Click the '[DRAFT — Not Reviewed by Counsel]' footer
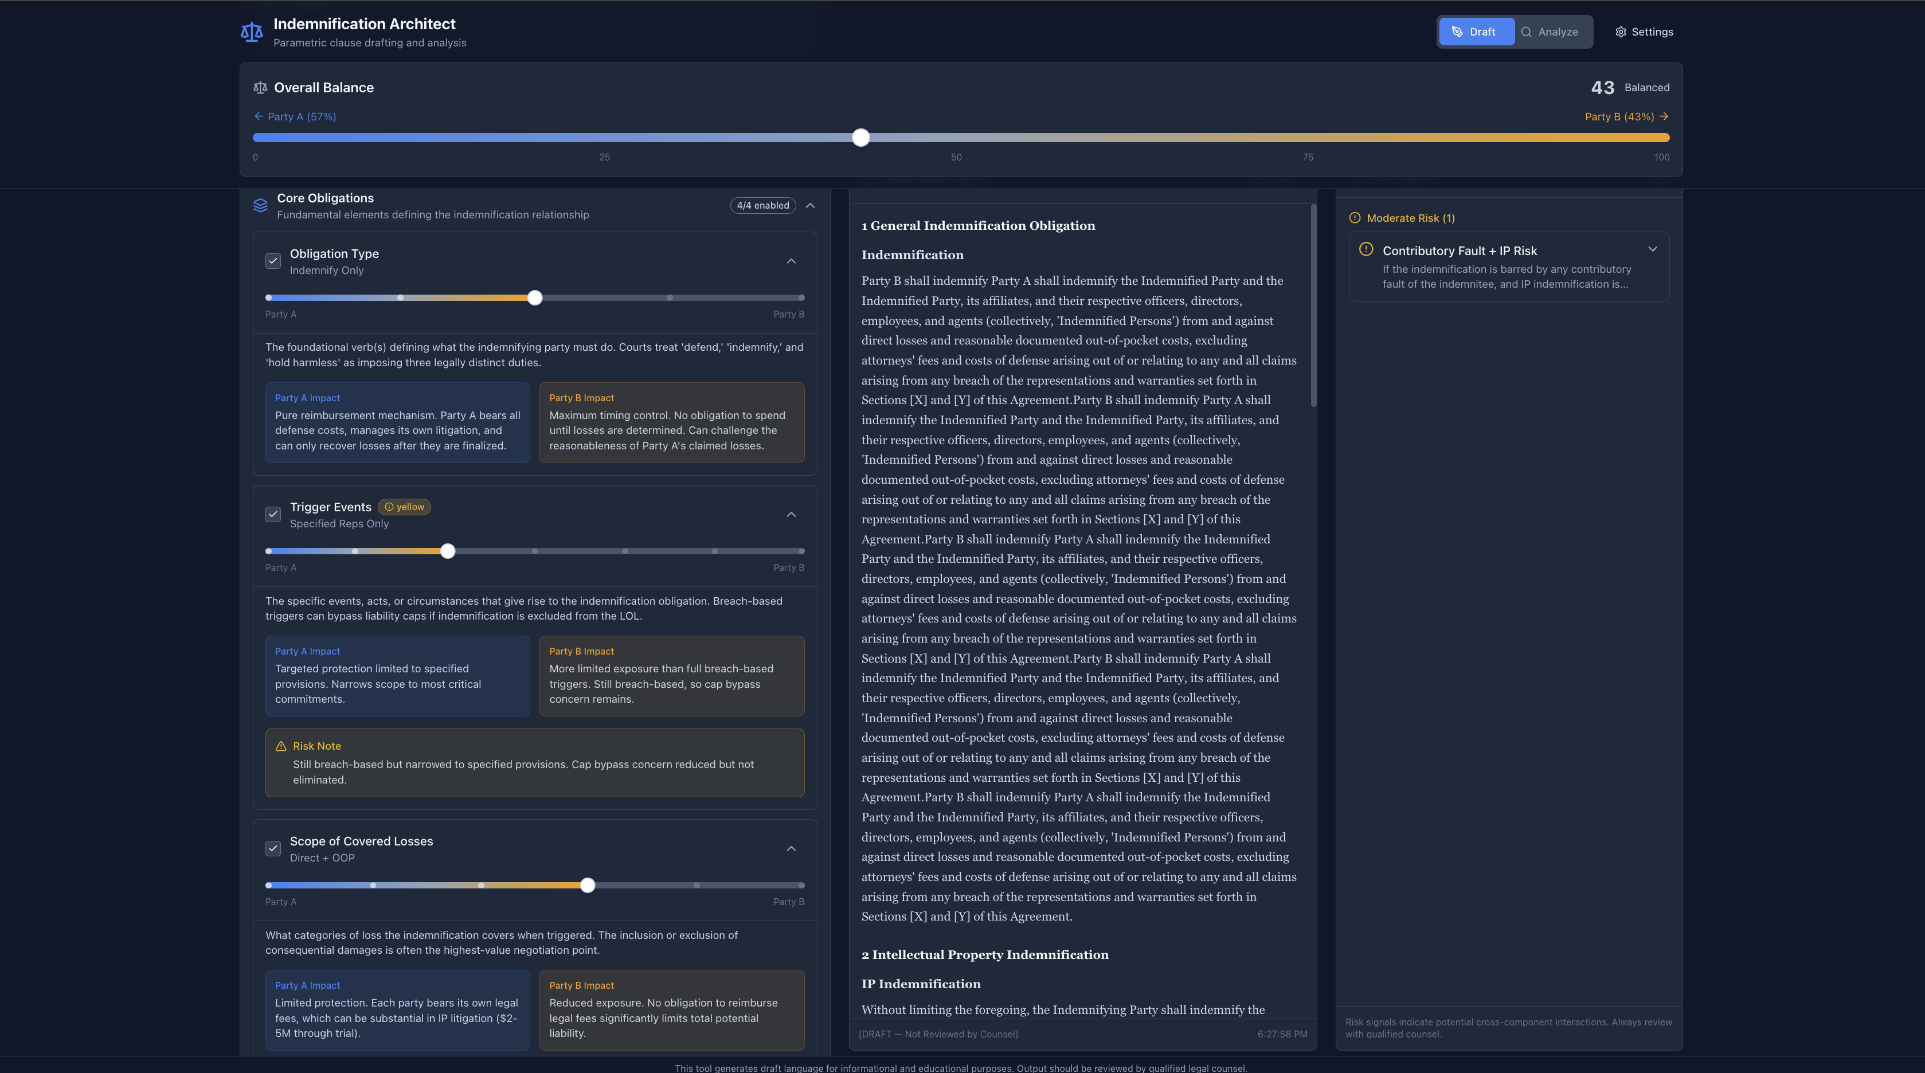The width and height of the screenshot is (1925, 1073). (938, 1034)
